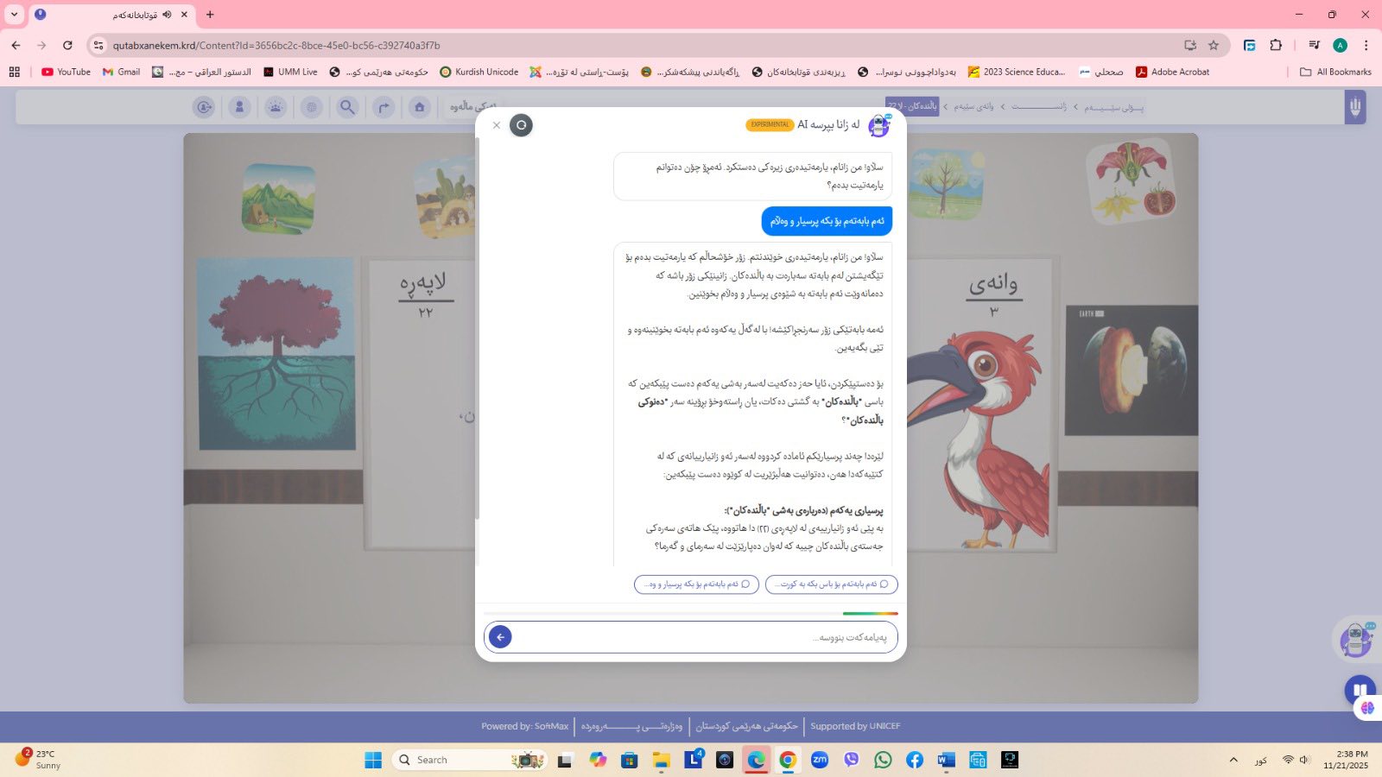The width and height of the screenshot is (1382, 777).
Task: Select the question-and-answer suggestion chip
Action: pyautogui.click(x=696, y=584)
